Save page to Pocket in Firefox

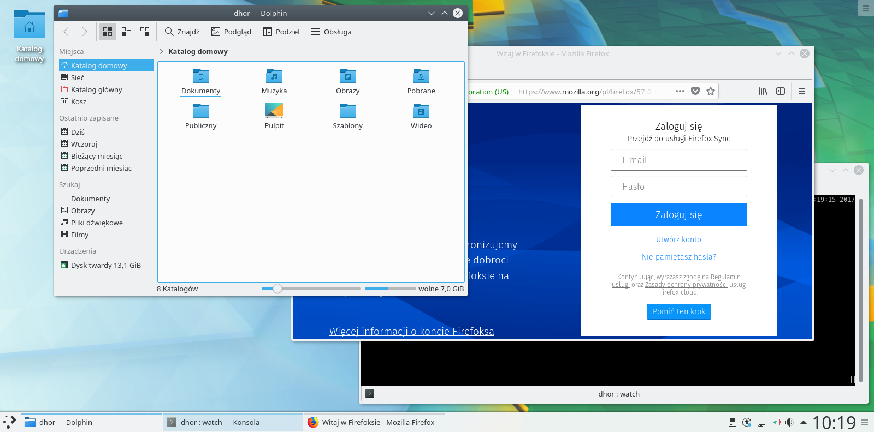(x=695, y=91)
